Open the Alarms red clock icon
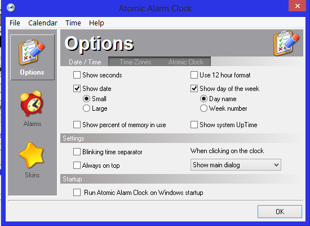Viewport: 310px width, 226px height. (32, 103)
